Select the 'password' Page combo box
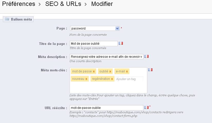 (x=95, y=29)
